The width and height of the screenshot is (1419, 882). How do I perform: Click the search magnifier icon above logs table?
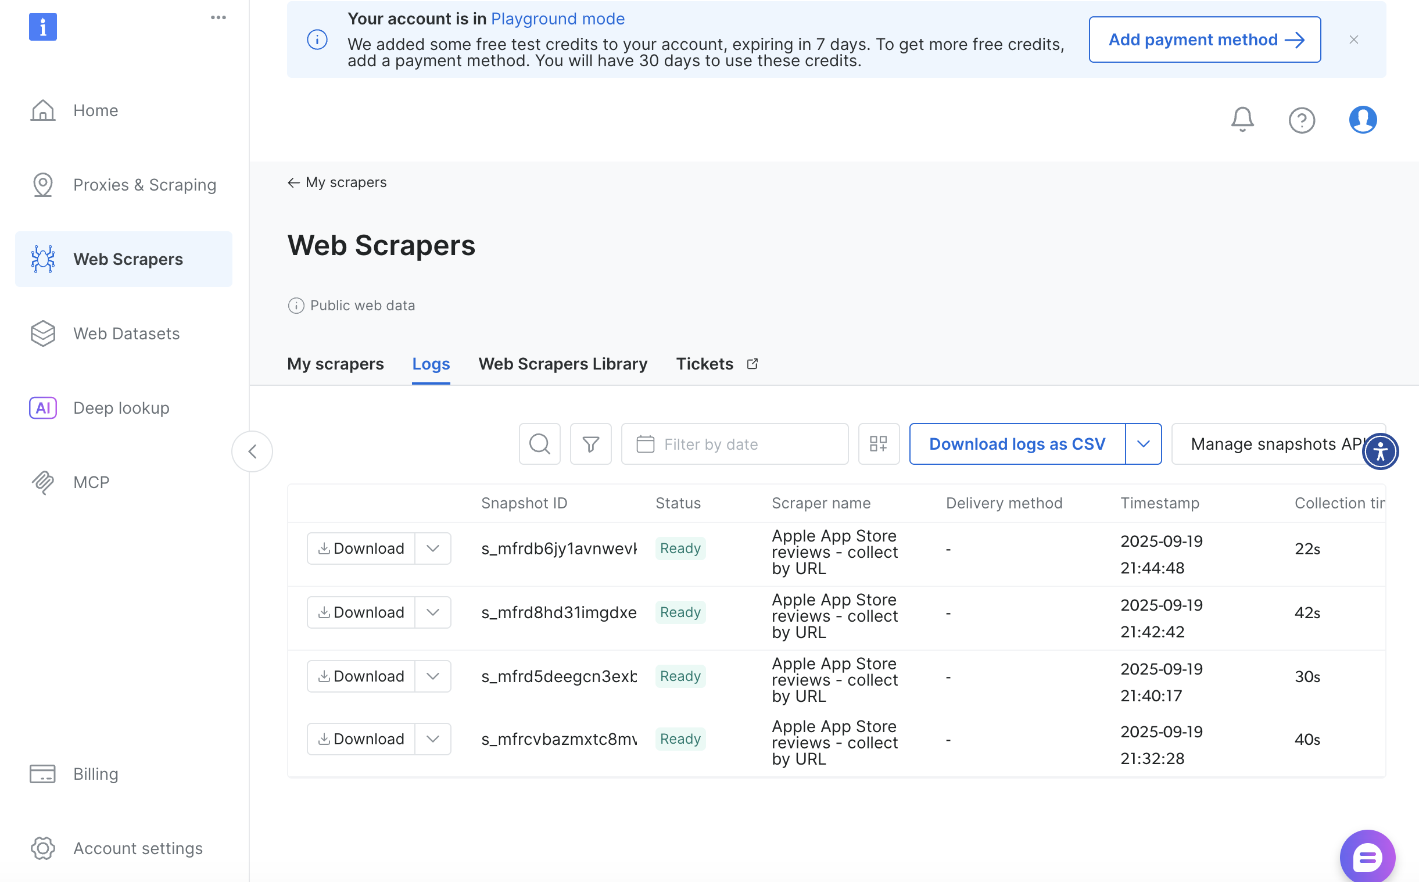click(x=539, y=444)
